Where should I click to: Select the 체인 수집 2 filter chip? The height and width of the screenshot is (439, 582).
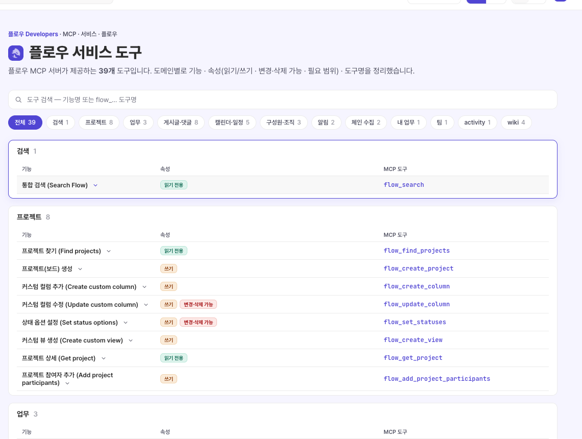tap(366, 123)
